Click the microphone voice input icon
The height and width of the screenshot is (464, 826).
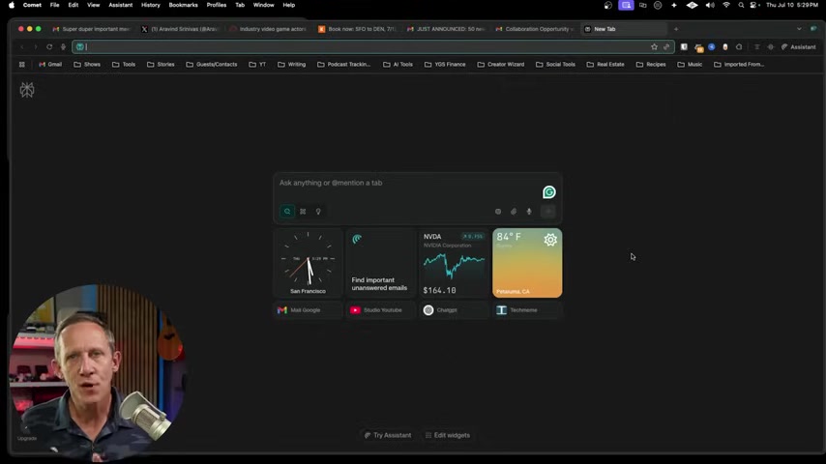[x=529, y=212]
